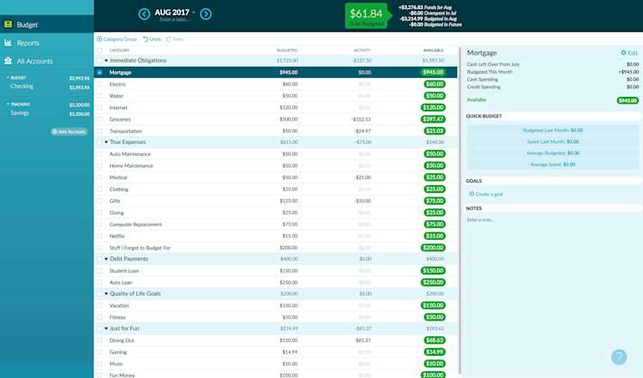Image resolution: width=643 pixels, height=378 pixels.
Task: Check the Internet row checkbox
Action: pyautogui.click(x=99, y=107)
